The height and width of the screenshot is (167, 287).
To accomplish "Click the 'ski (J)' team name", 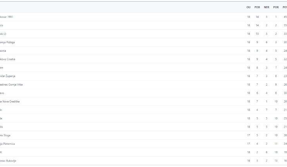I will [x=3, y=34].
